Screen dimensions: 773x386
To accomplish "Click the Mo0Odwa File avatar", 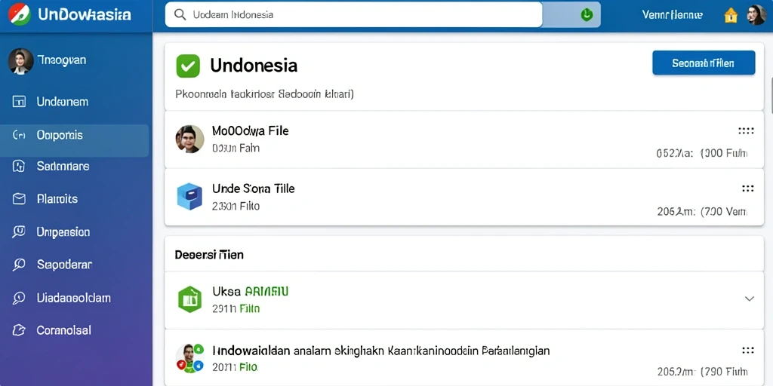I will coord(189,139).
